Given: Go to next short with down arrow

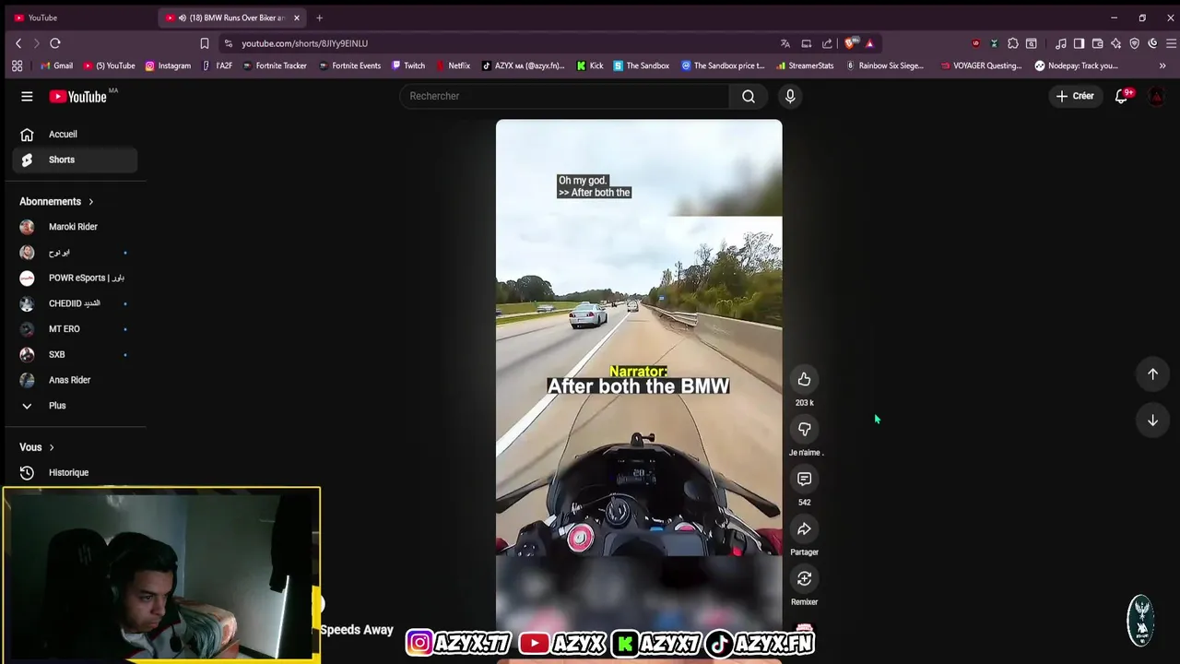Looking at the screenshot, I should coord(1152,420).
